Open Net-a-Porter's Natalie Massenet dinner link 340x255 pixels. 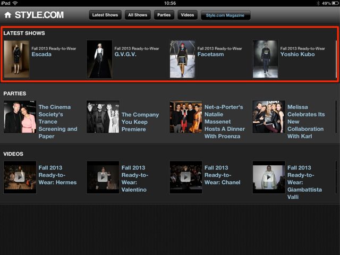tap(225, 122)
